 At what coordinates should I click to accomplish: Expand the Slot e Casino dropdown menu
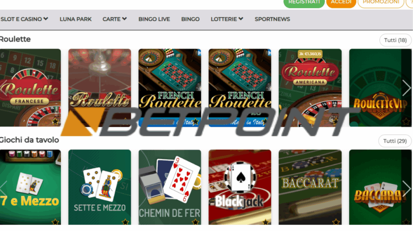[x=24, y=19]
